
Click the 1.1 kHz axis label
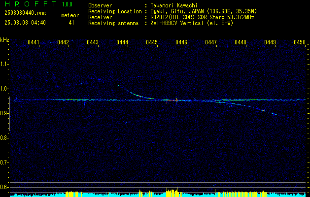pos(4,64)
